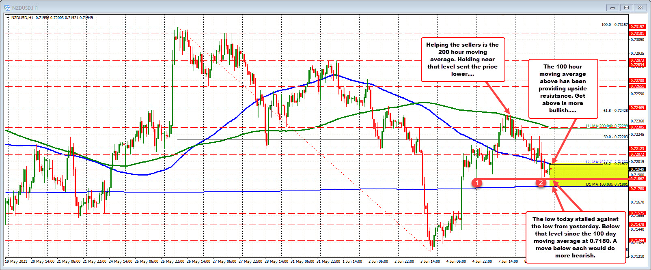Click the chart window icon beside NZDUSD,H1 title
The width and height of the screenshot is (651, 270).
pos(8,8)
